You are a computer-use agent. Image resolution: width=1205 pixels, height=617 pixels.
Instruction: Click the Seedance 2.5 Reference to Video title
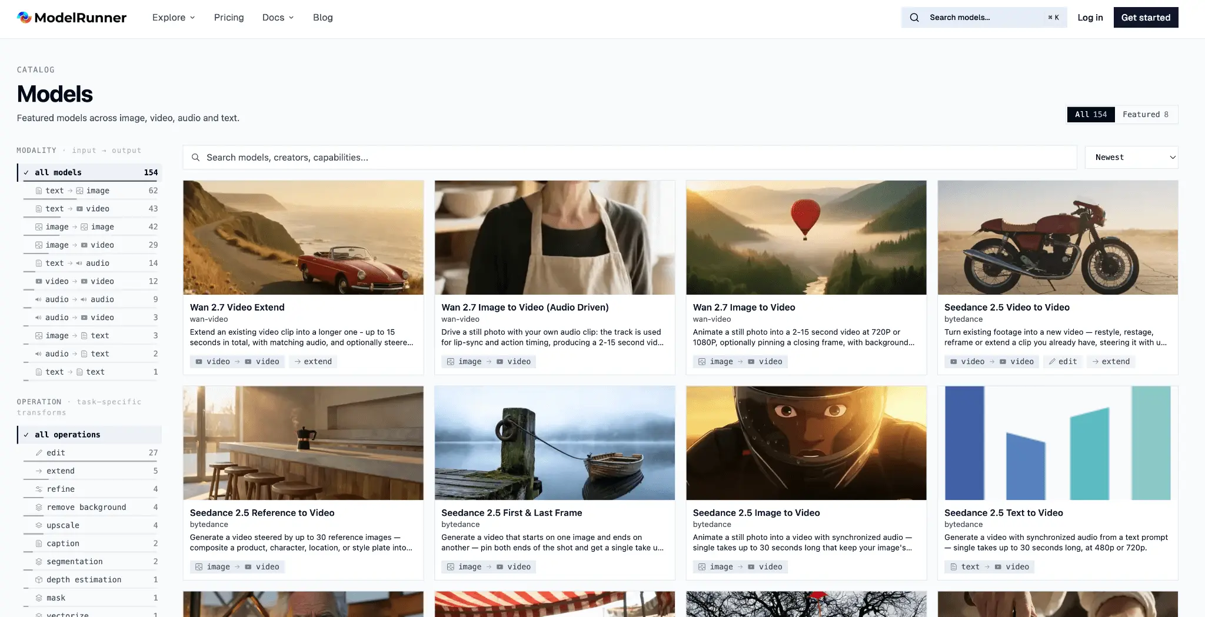tap(262, 513)
